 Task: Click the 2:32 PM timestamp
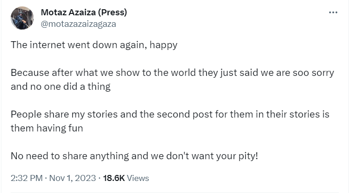[27, 178]
